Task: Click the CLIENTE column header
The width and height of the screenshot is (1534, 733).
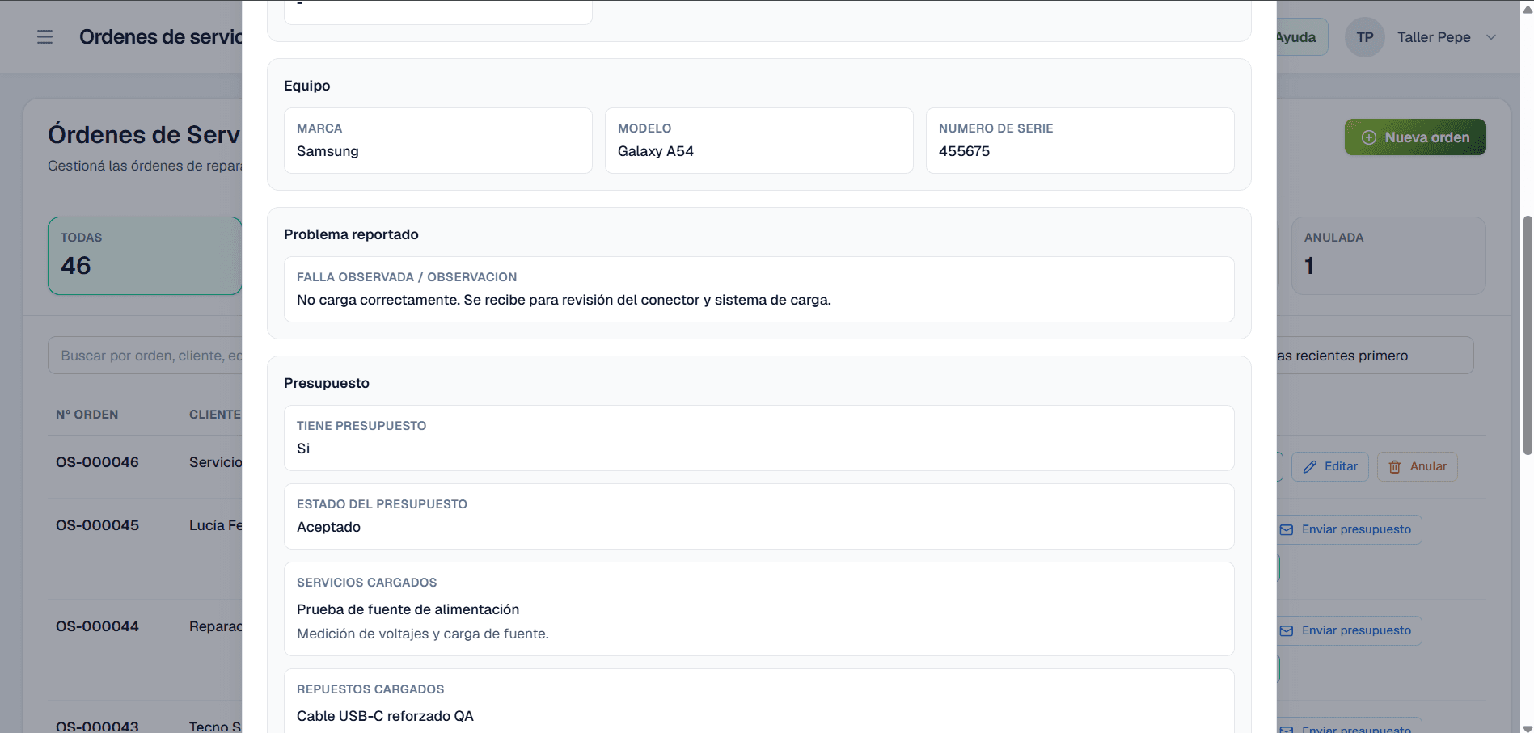Action: 215,415
